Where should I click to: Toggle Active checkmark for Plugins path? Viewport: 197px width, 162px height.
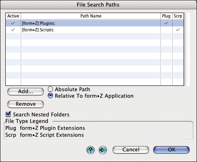coord(13,23)
